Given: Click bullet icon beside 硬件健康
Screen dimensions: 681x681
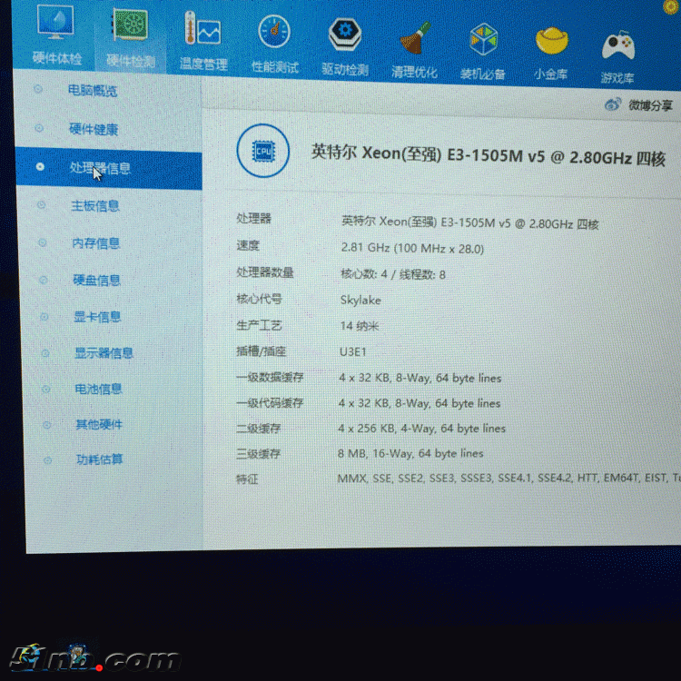Looking at the screenshot, I should coord(39,128).
